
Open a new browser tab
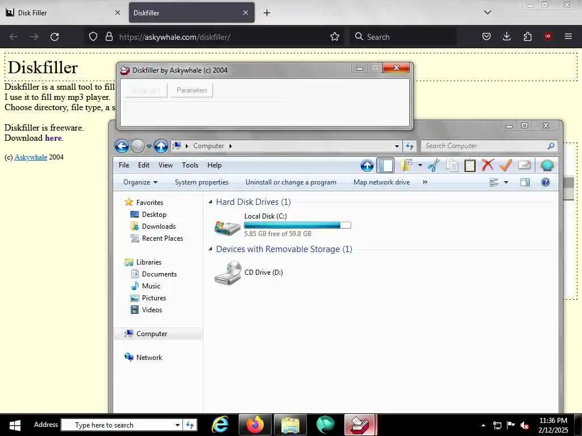[267, 13]
